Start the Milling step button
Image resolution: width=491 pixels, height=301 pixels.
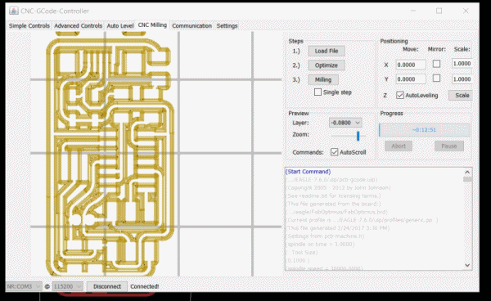coord(323,79)
